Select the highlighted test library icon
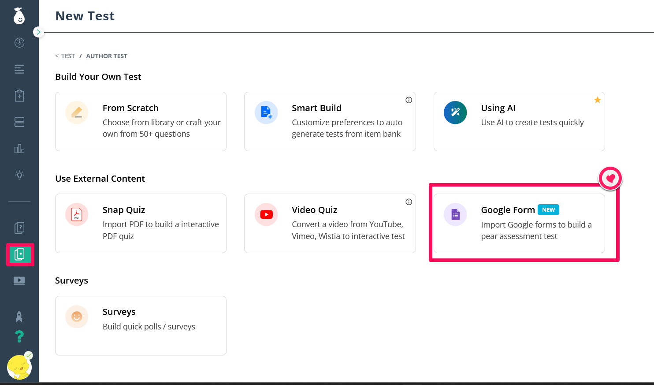The width and height of the screenshot is (654, 385). (x=20, y=254)
